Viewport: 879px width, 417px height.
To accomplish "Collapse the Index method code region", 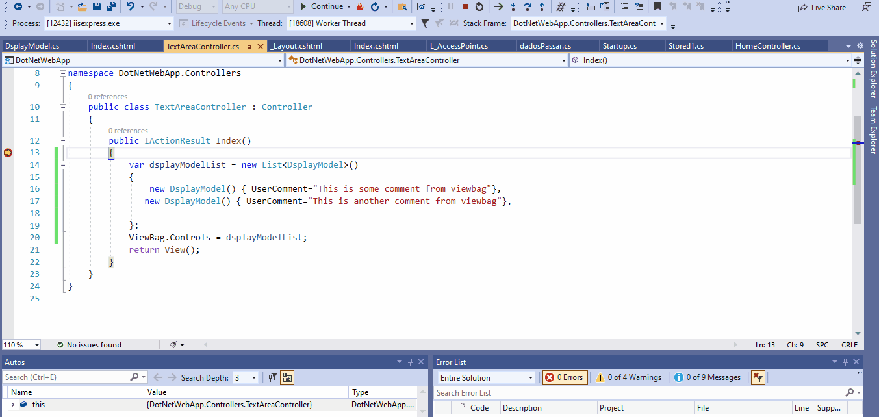I will (x=62, y=140).
